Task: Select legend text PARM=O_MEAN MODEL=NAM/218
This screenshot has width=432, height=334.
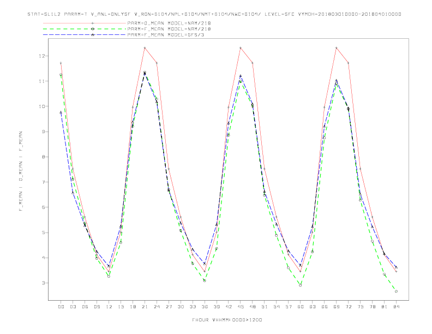Action: click(169, 23)
